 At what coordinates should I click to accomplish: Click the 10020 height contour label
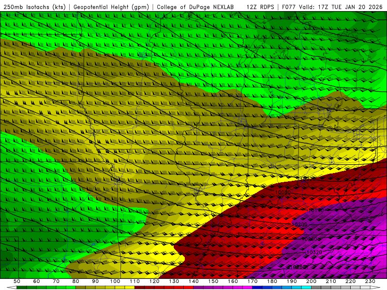308,179
